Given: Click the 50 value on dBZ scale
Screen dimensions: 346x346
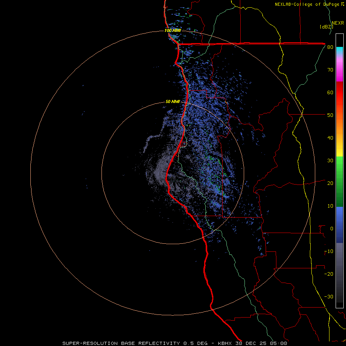Looking at the screenshot, I should pos(330,115).
